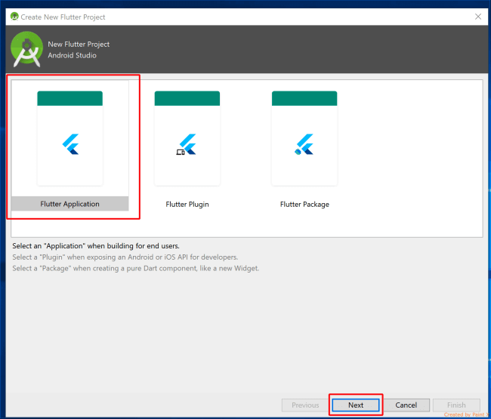The width and height of the screenshot is (491, 419).
Task: Select the "Flutter Package" label
Action: click(x=304, y=205)
